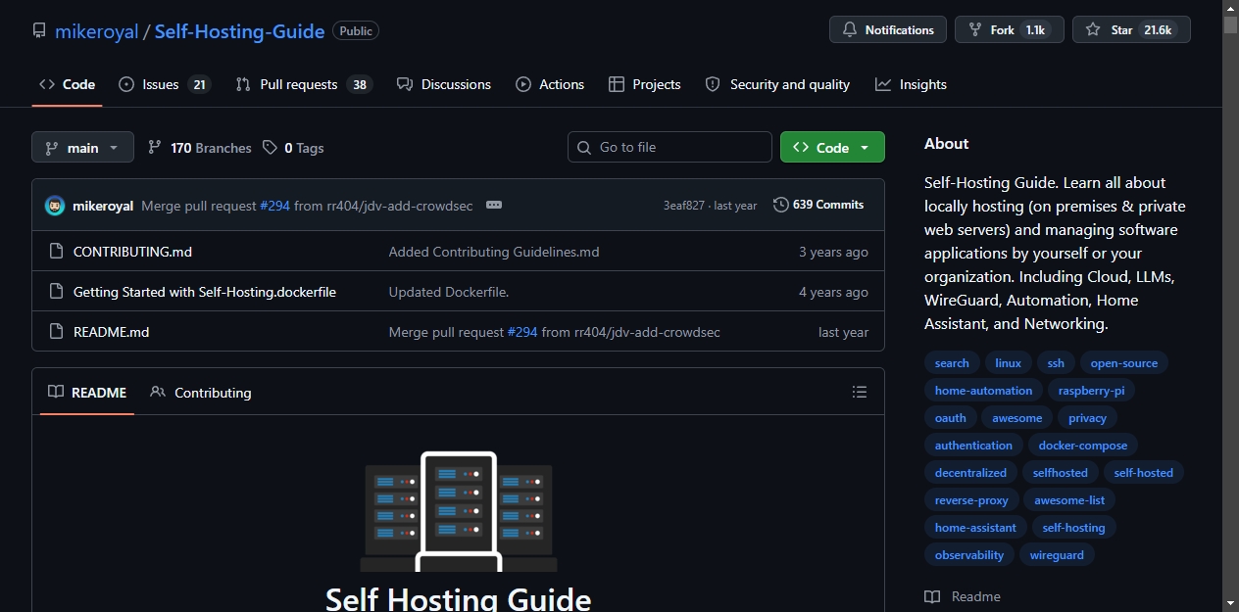Open the README.md file
This screenshot has height=612, width=1239.
click(111, 332)
